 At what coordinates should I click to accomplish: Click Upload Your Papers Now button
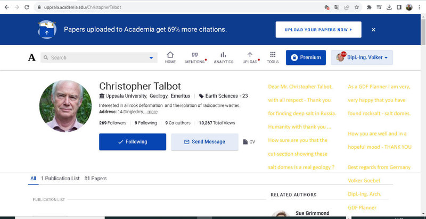318,30
